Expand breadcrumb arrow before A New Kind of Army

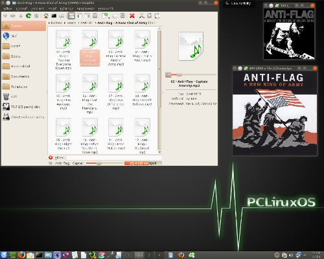tap(95, 23)
